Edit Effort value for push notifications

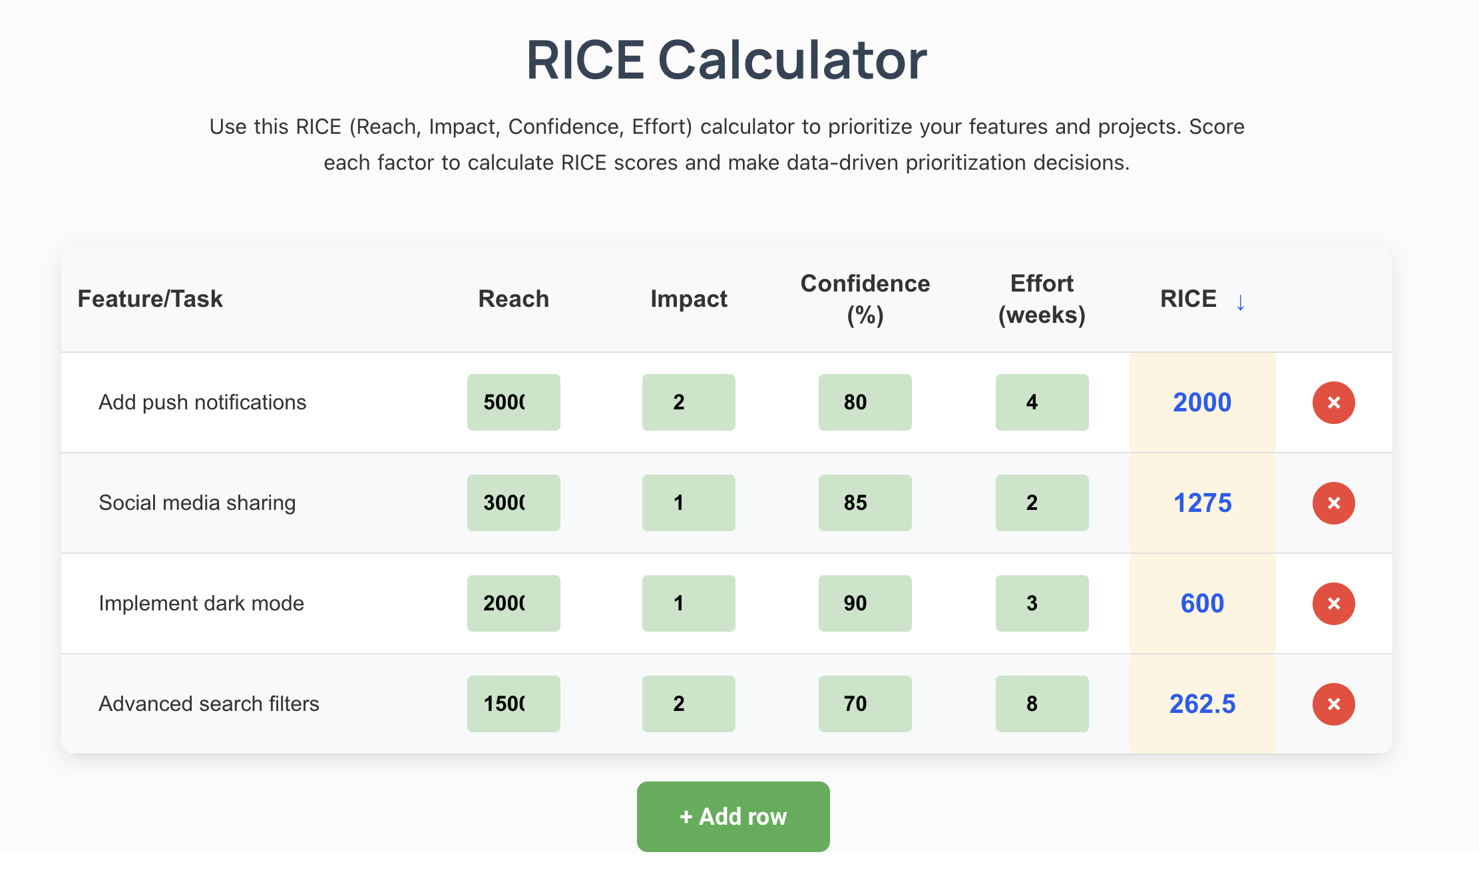point(1042,403)
